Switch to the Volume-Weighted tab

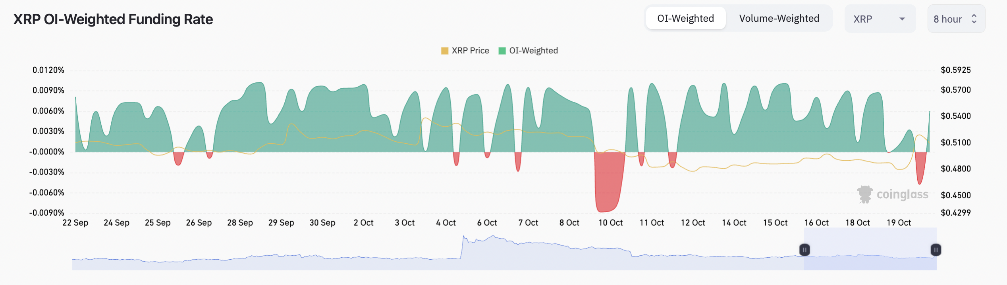coord(779,18)
